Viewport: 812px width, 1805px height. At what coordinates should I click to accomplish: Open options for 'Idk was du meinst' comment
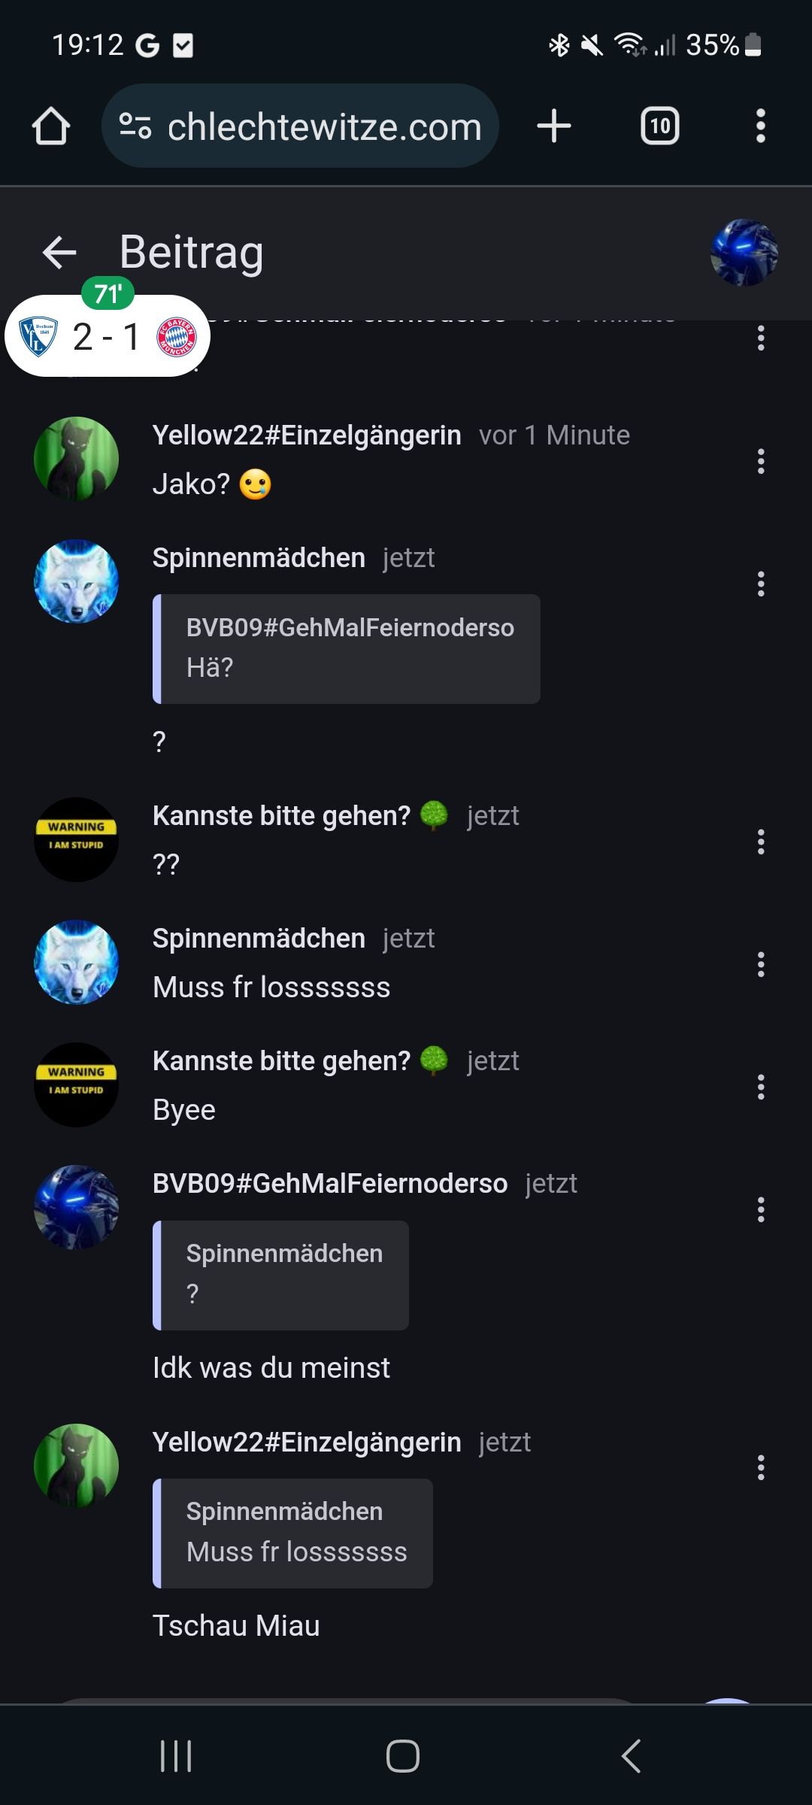point(761,1209)
